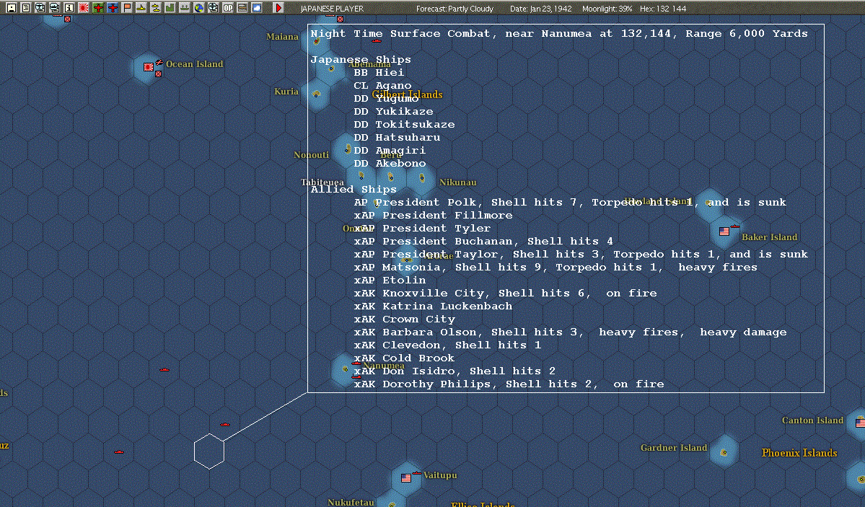865x507 pixels.
Task: Click the double yellow ships icon
Action: click(156, 8)
